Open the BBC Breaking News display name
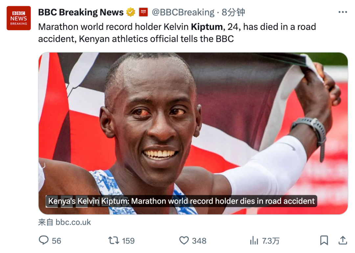Image resolution: width=355 pixels, height=253 pixels. (81, 12)
